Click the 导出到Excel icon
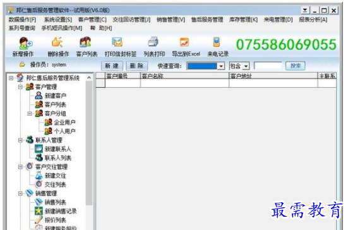Image resolution: width=348 pixels, height=230 pixels. click(x=184, y=42)
